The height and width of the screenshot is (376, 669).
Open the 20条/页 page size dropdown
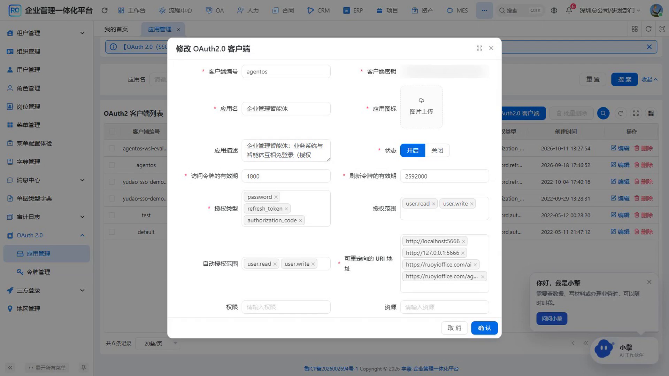pos(157,344)
